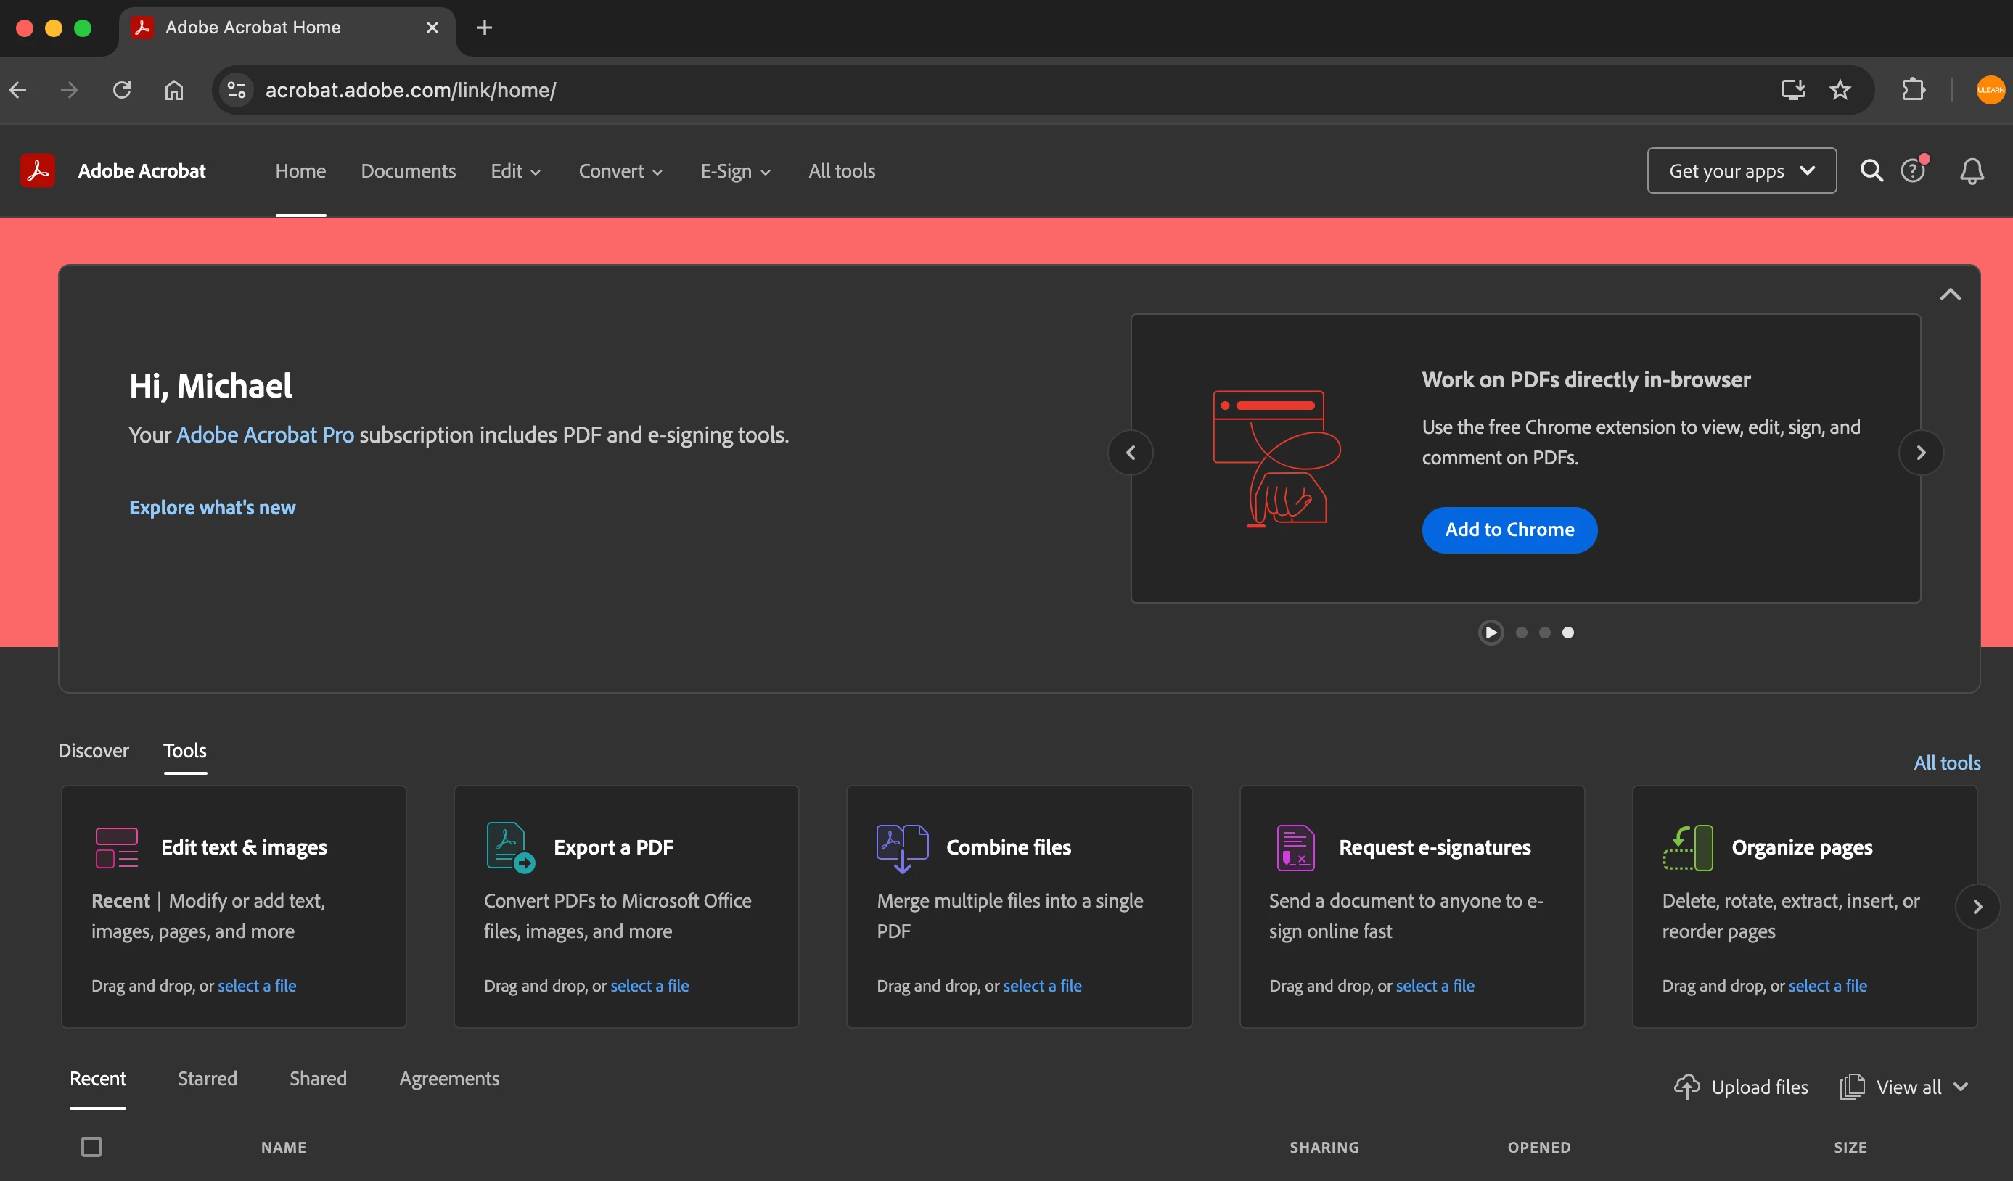Click the Request e-signatures tool icon
Screen dimensions: 2013x1181
pos(1295,847)
